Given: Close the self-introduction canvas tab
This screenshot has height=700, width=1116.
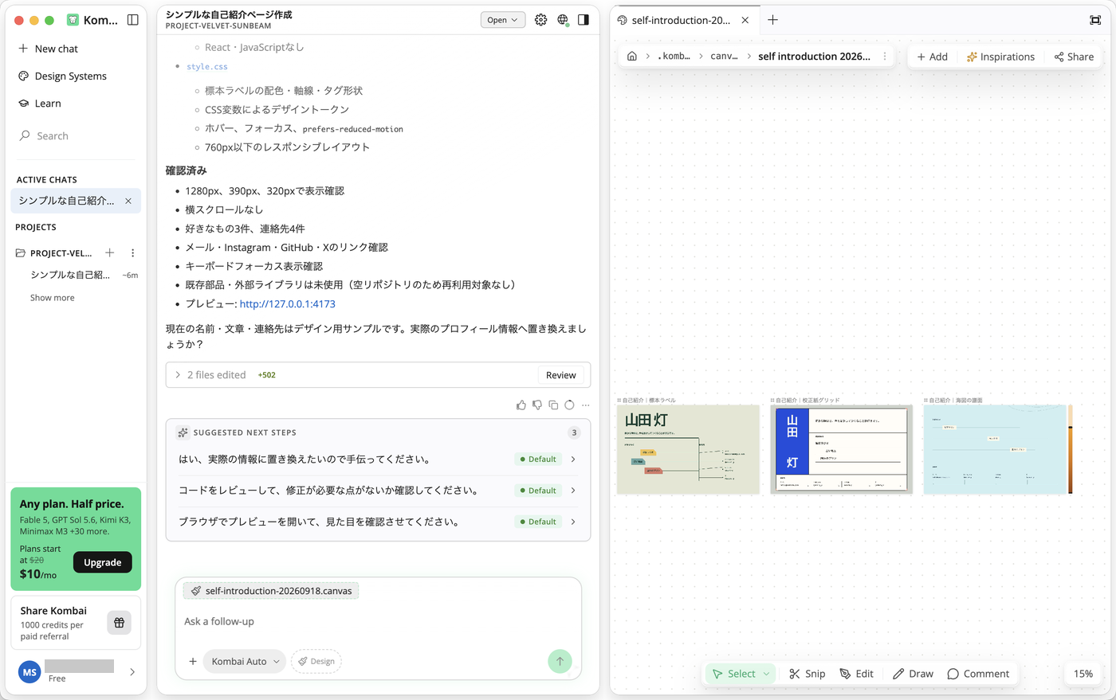Looking at the screenshot, I should click(x=745, y=20).
